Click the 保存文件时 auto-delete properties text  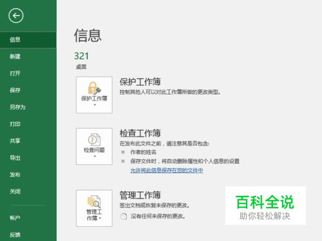click(x=185, y=161)
